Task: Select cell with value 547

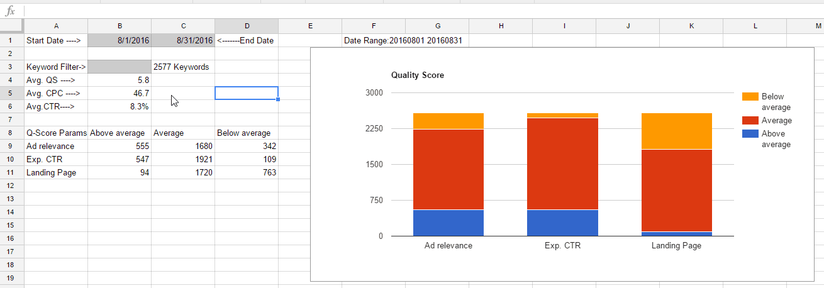Action: tap(120, 159)
